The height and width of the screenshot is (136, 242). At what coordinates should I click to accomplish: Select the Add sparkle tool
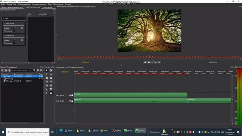pyautogui.click(x=47, y=93)
